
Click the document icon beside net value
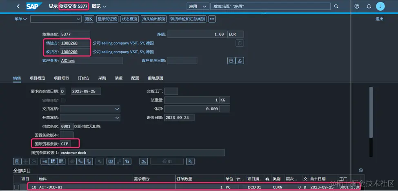pos(240,43)
